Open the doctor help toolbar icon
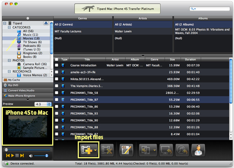Image resolution: width=234 pixels, height=168 pixels. (198, 150)
